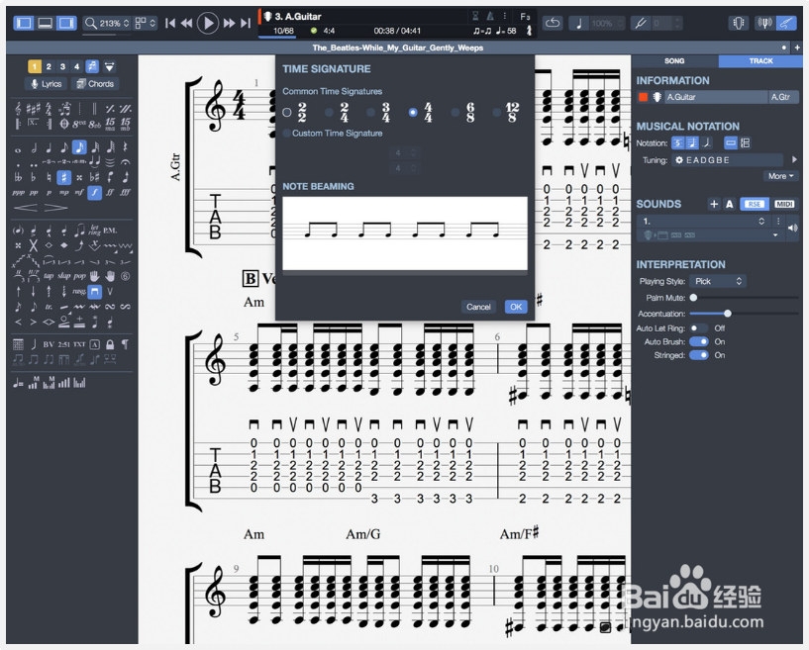
Task: Expand the sound effect chain arrow
Action: 774,235
